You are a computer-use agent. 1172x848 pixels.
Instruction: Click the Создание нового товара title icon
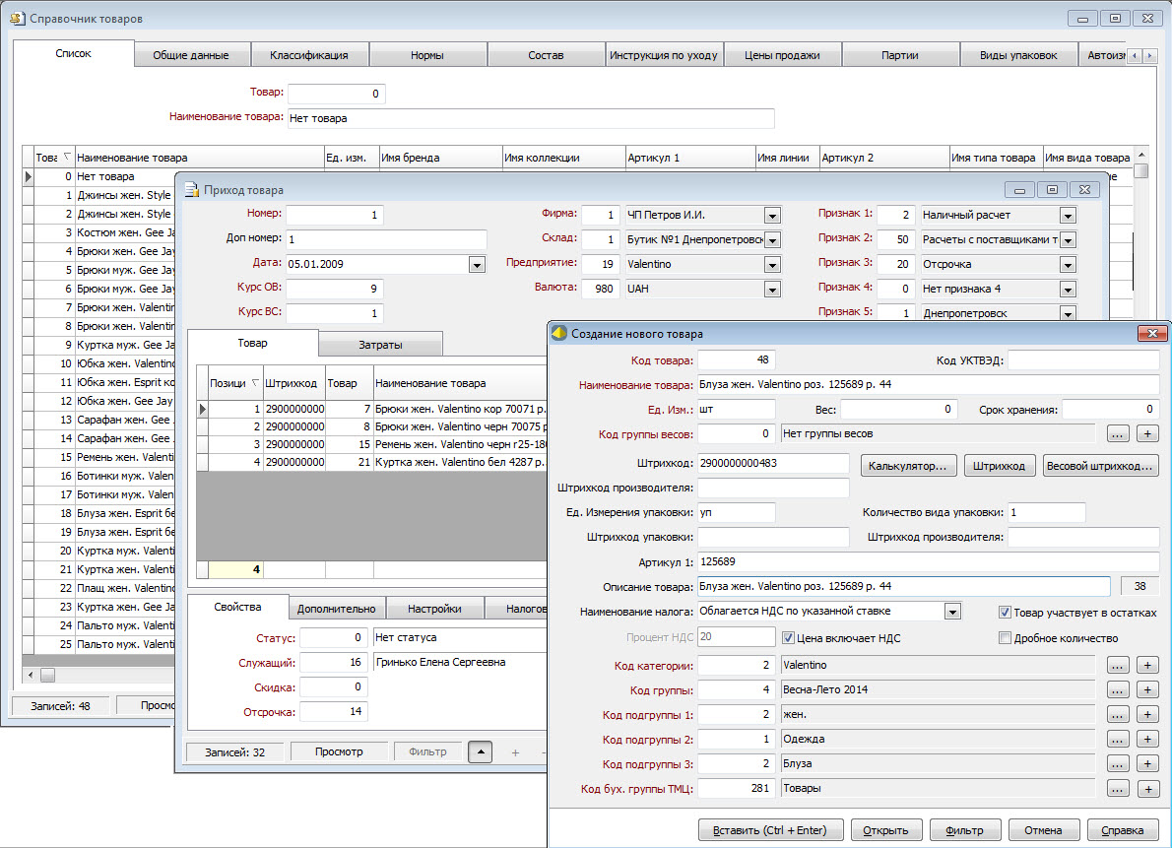click(559, 334)
